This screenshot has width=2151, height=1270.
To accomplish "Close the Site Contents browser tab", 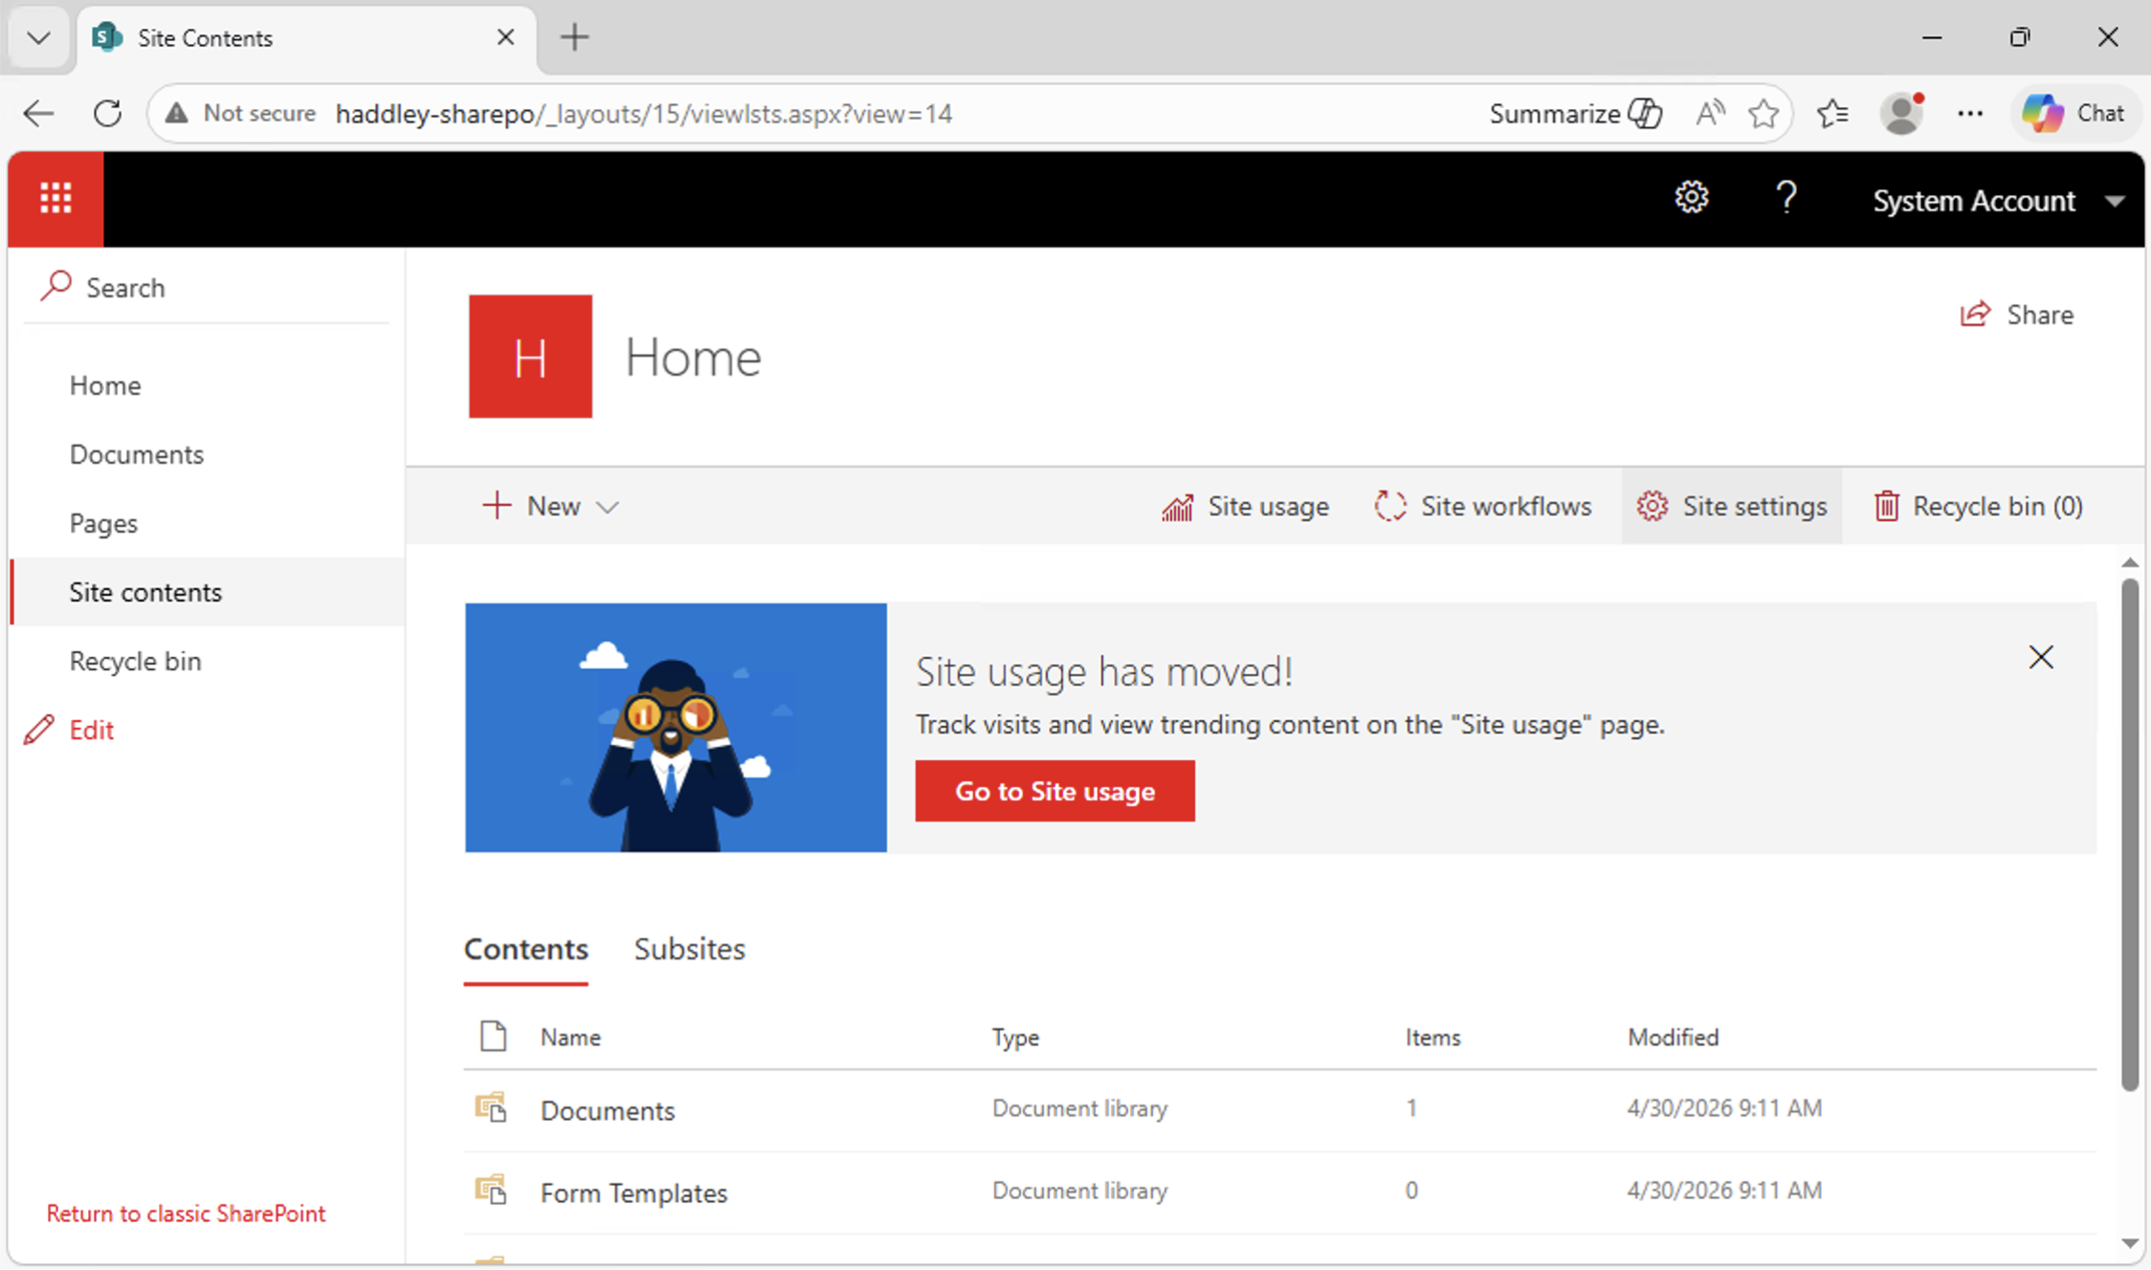I will point(505,37).
